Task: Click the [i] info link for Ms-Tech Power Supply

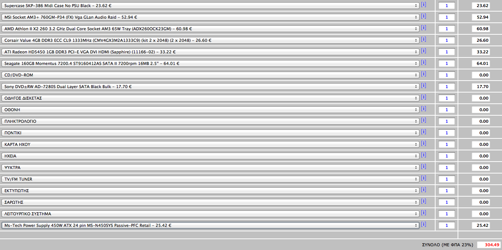Action: pyautogui.click(x=423, y=224)
